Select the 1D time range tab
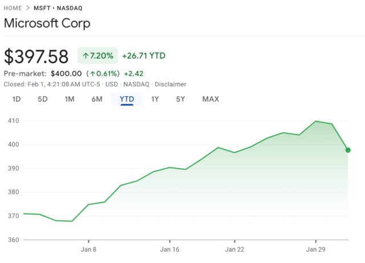The height and width of the screenshot is (263, 365). [x=17, y=99]
